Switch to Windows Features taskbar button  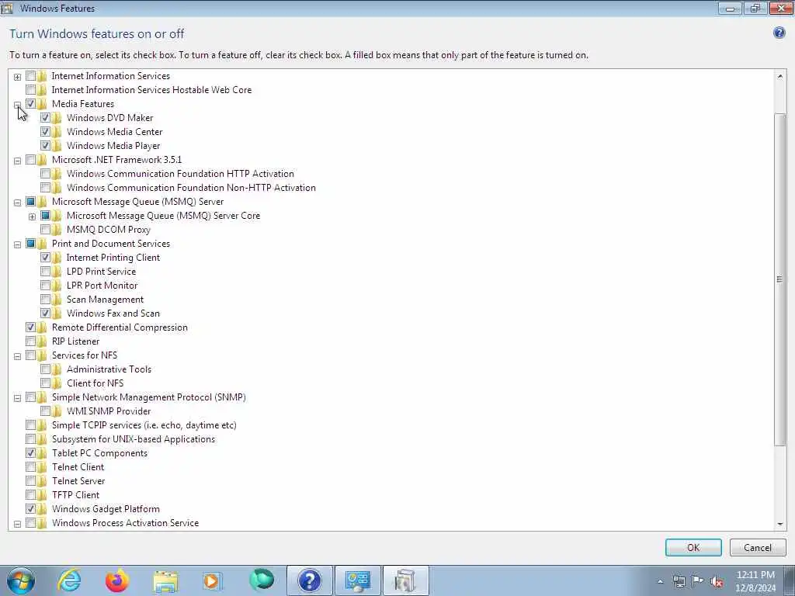(405, 580)
